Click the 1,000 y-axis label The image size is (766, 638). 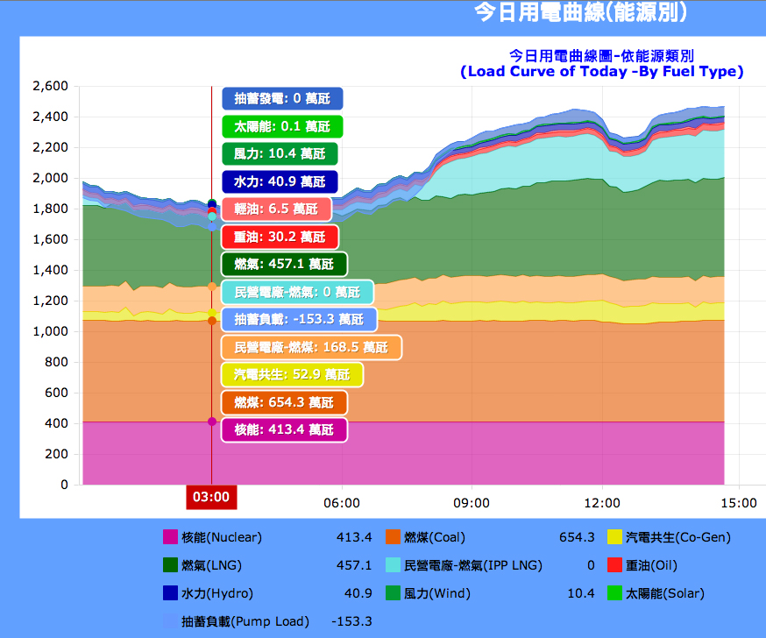tap(50, 331)
